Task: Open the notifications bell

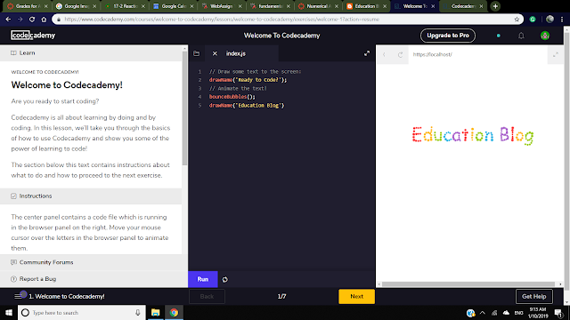Action: (x=521, y=36)
